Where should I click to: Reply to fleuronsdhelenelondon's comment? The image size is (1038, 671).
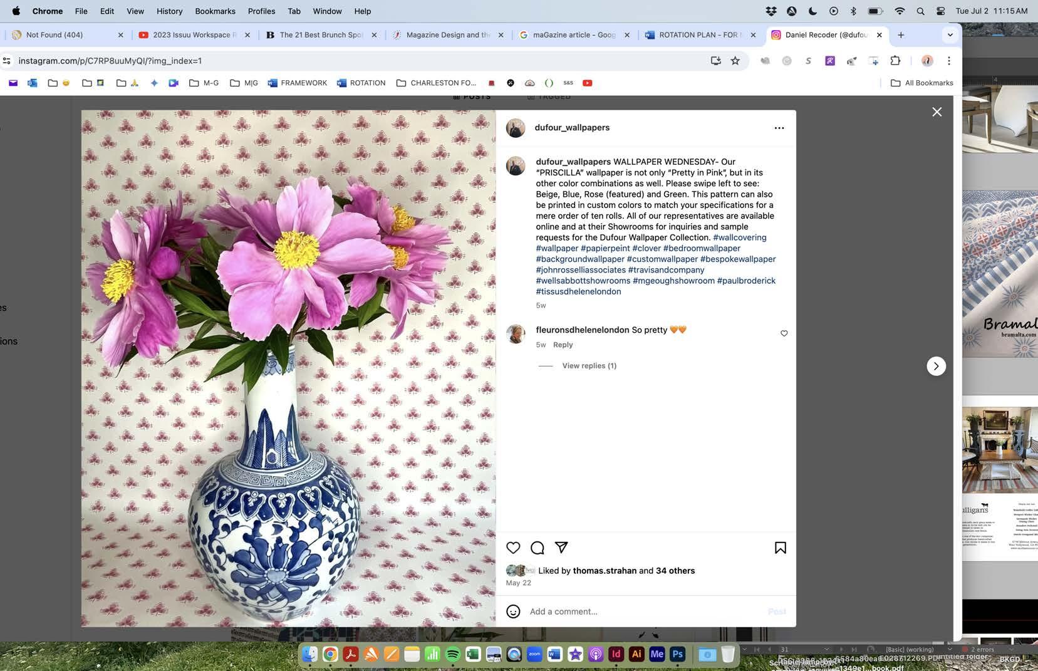(x=563, y=345)
